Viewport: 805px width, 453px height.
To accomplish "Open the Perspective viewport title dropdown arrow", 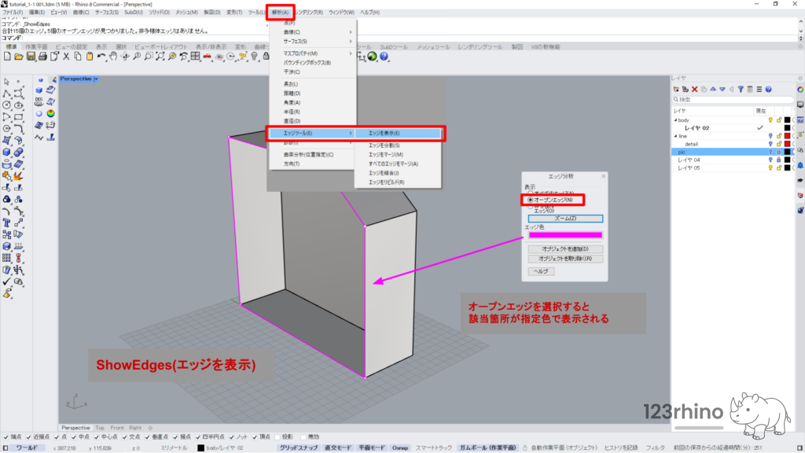I will point(96,79).
